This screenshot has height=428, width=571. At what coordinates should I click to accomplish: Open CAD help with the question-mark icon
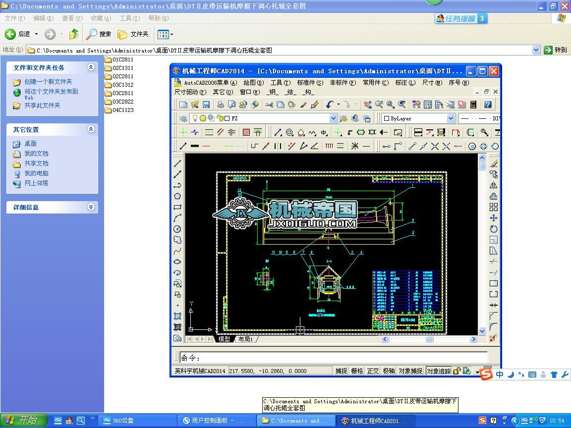(x=488, y=105)
